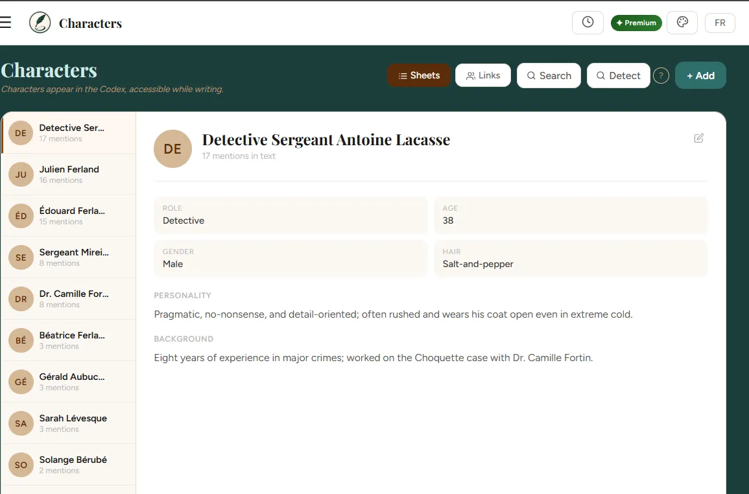Edit the Antoine Lacasse character sheet

[699, 138]
